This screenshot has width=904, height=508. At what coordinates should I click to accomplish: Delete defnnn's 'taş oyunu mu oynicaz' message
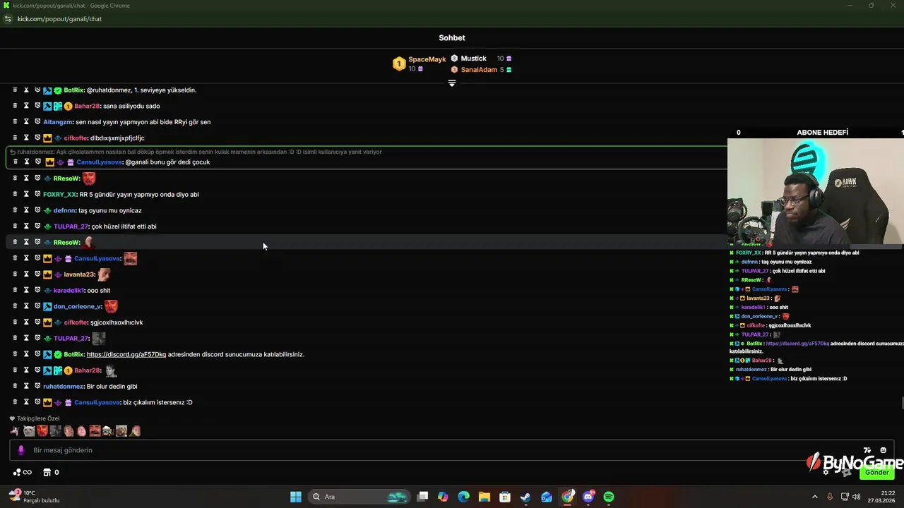pos(15,210)
